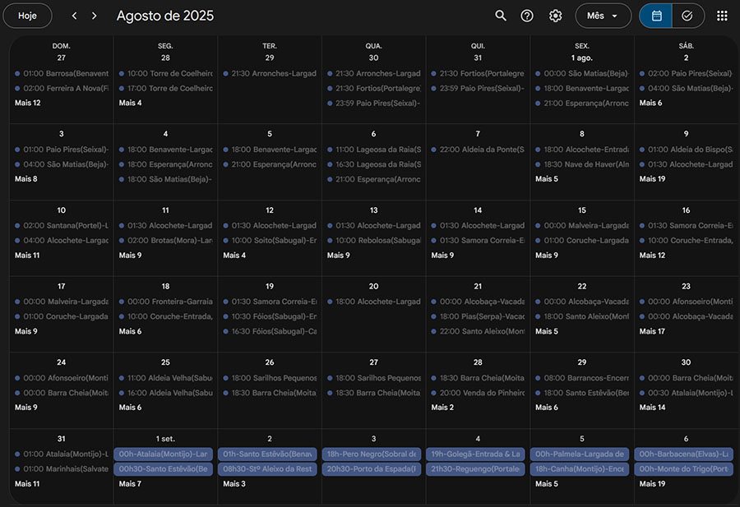Open all-day event 00h-Barbacena(Elvas)

[684, 454]
